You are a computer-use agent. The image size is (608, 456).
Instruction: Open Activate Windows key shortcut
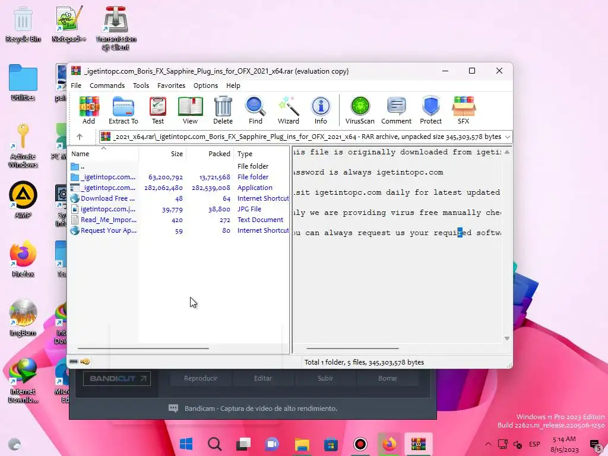pyautogui.click(x=23, y=146)
